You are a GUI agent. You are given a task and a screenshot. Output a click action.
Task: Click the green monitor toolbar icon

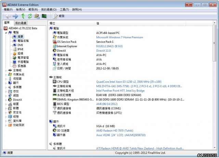point(44,16)
